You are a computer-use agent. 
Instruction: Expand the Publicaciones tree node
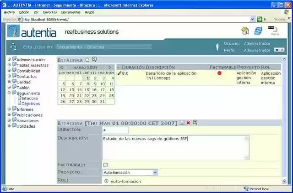coord(9,115)
